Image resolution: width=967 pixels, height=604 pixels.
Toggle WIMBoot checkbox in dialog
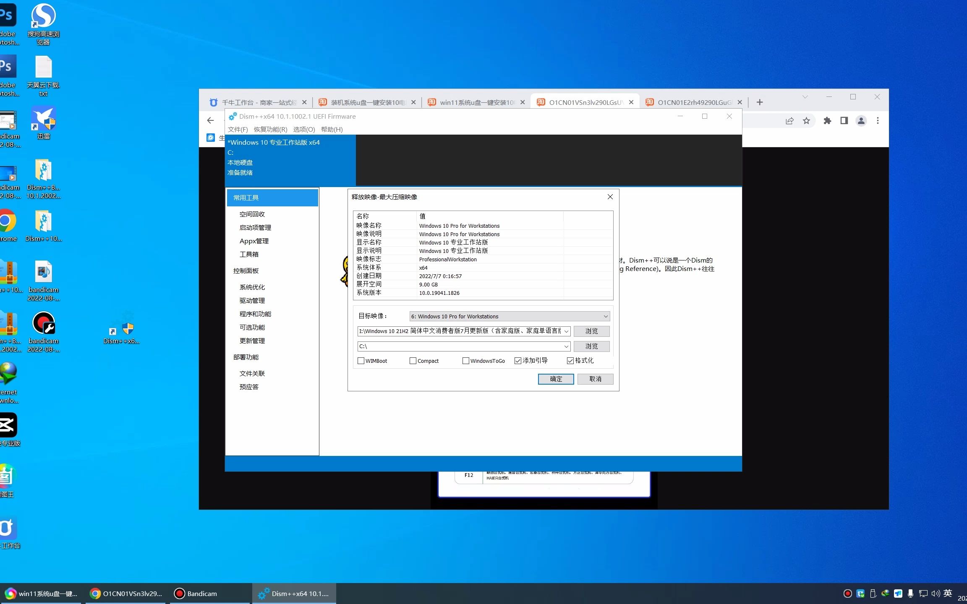click(x=361, y=360)
